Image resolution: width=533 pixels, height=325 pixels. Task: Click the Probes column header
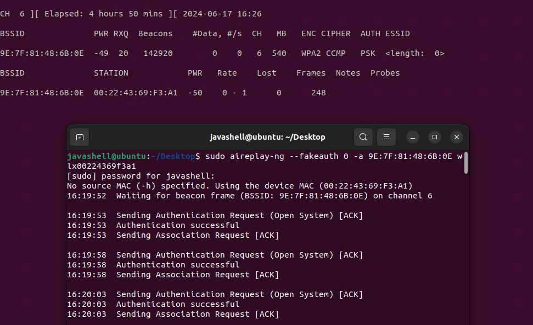click(x=385, y=73)
